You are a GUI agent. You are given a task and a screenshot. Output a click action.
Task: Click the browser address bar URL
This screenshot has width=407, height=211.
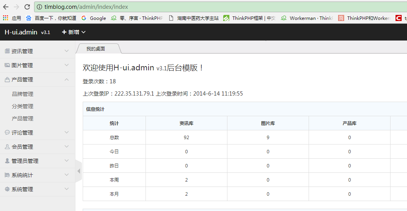click(86, 7)
